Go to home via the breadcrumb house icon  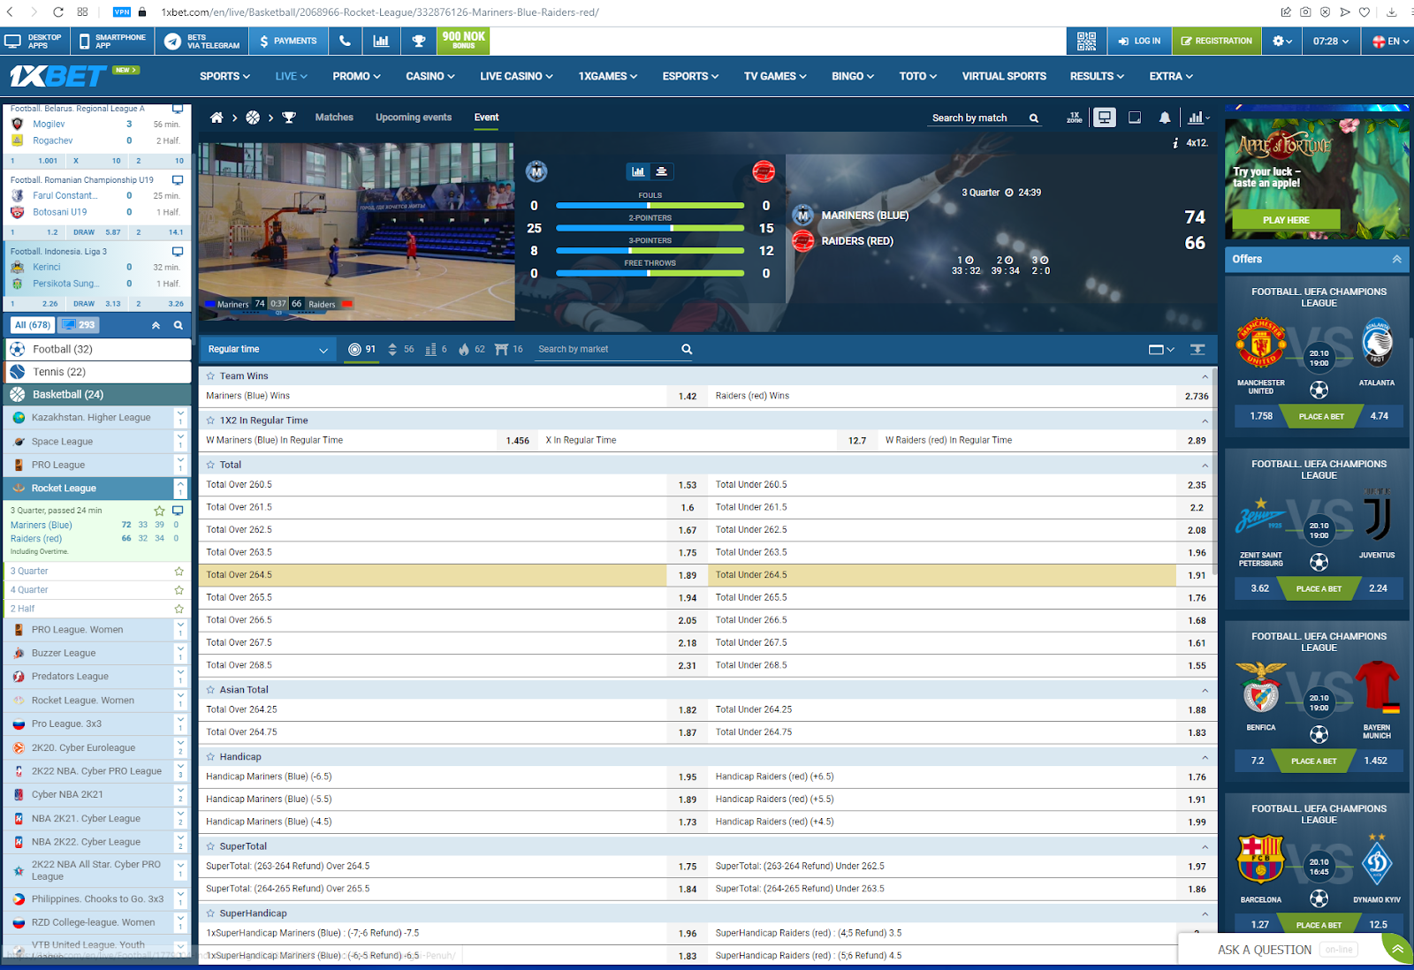tap(217, 117)
